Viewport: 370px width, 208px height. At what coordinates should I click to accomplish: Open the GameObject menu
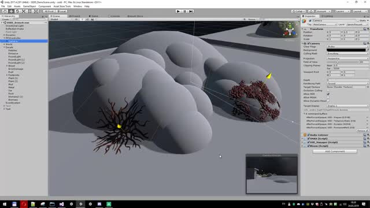[x=29, y=6]
